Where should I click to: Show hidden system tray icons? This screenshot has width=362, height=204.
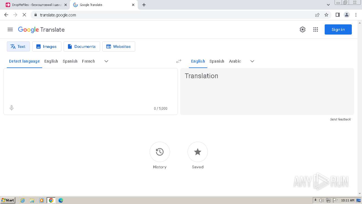click(315, 200)
